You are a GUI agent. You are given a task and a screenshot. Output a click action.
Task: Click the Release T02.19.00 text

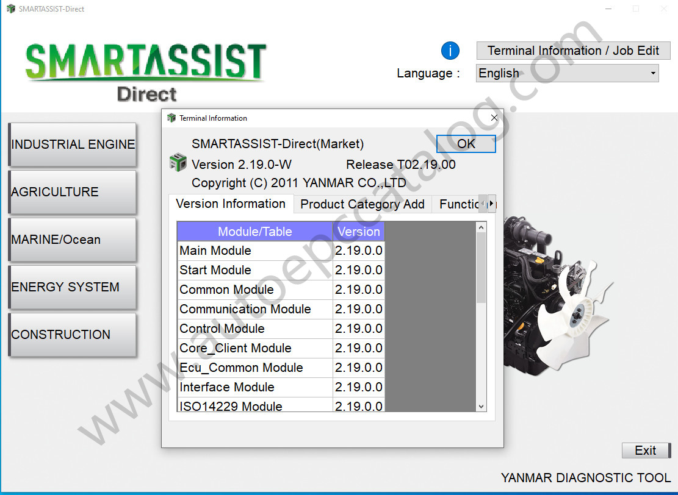point(401,165)
